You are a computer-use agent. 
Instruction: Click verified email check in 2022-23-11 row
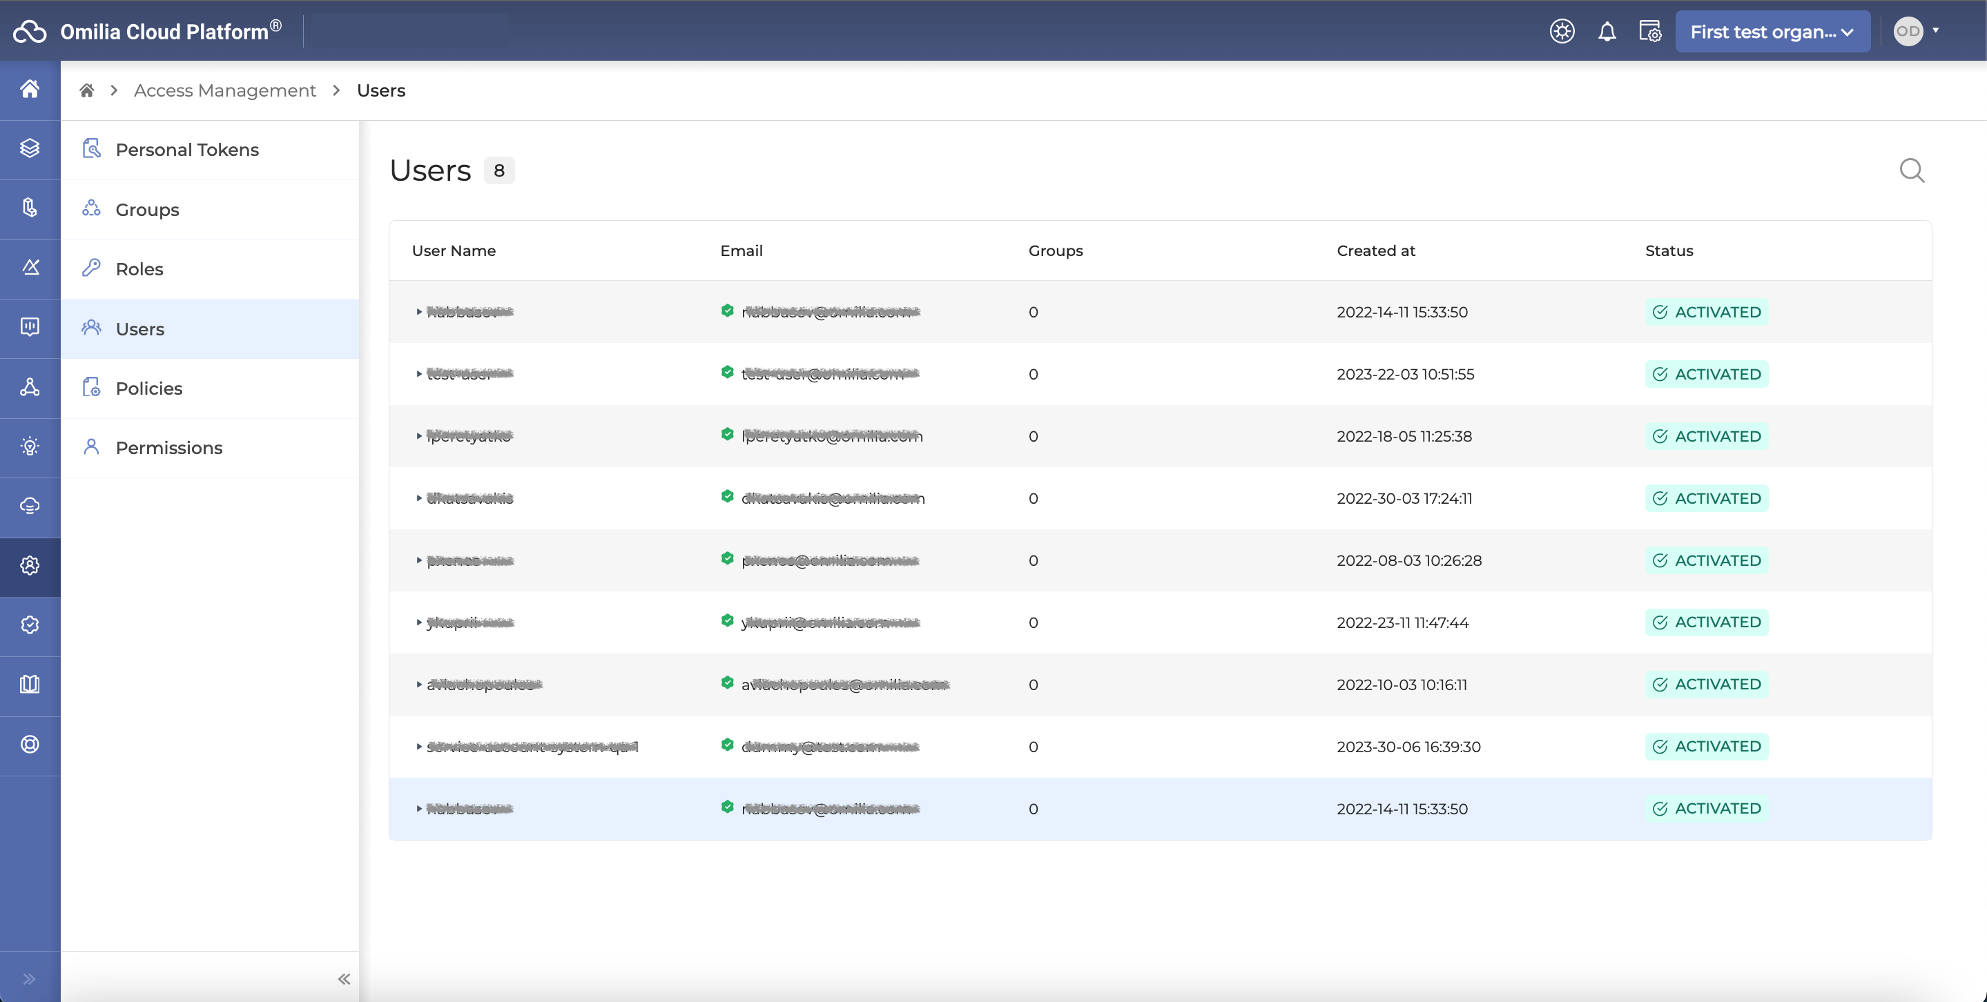click(726, 620)
